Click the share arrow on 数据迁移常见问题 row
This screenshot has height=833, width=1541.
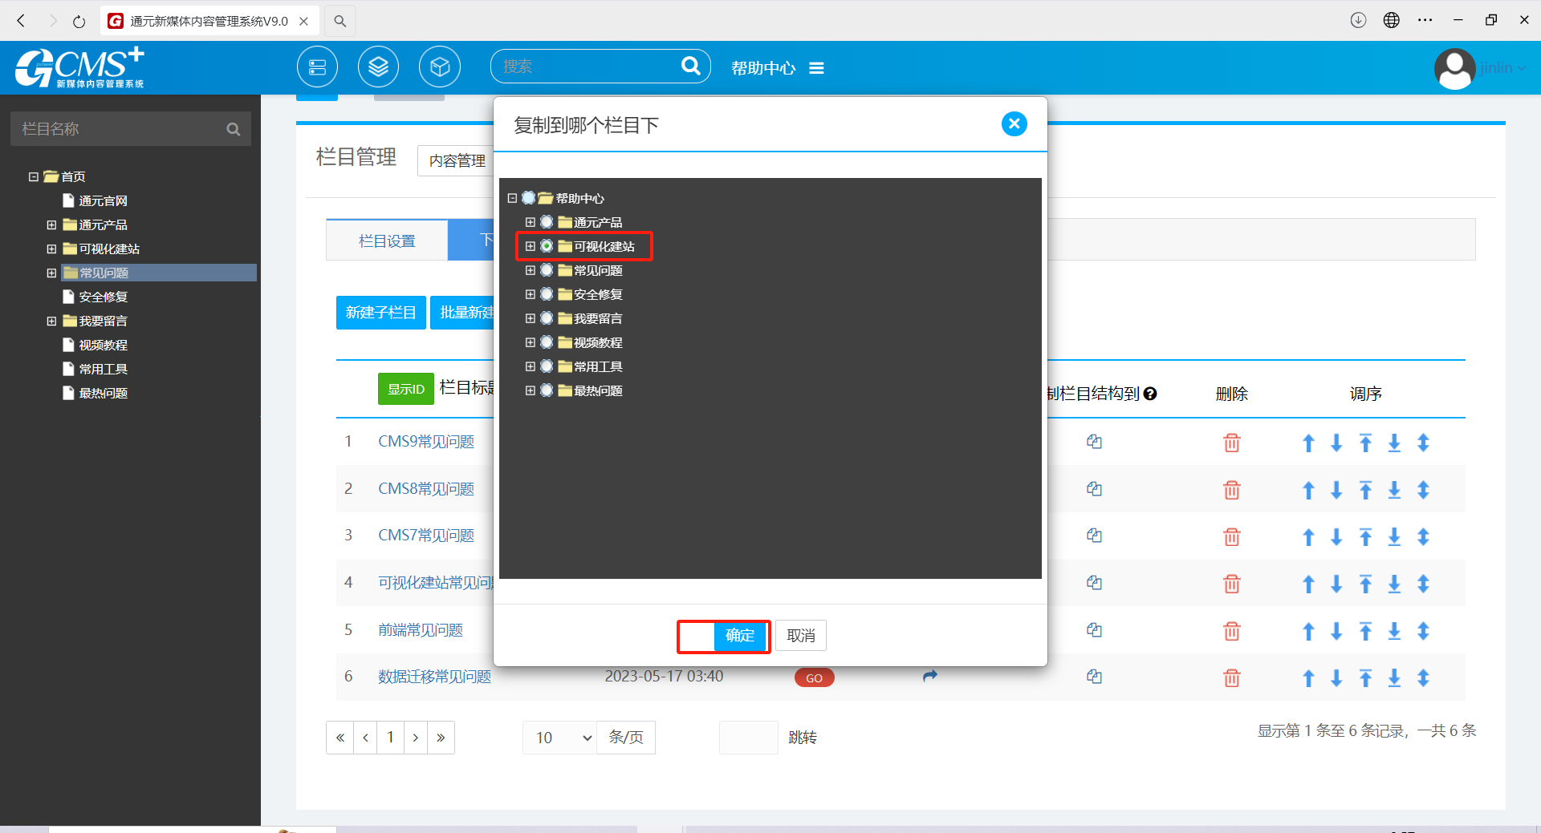point(929,677)
